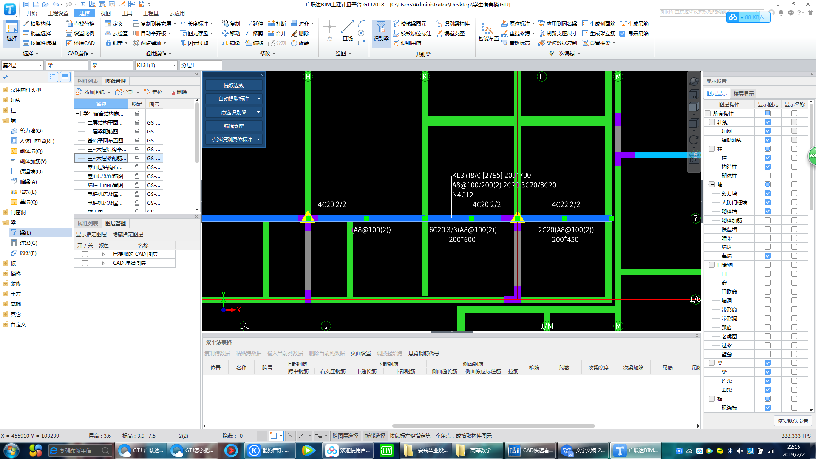Open the 工程设置 ribbon tab
This screenshot has height=459, width=816.
(58, 13)
